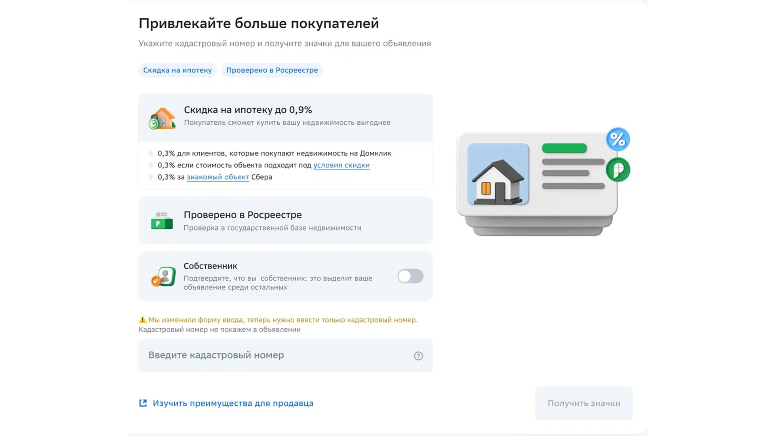Open Изучить преимущества для продавца link
776x436 pixels.
(x=233, y=403)
